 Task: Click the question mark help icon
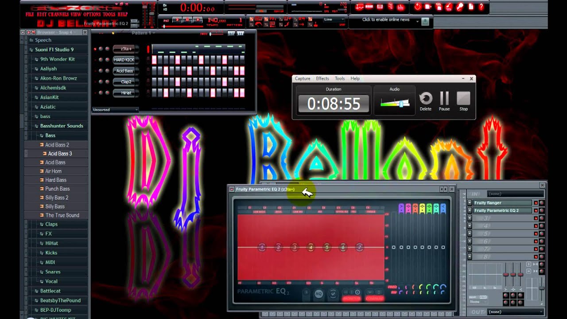point(482,7)
